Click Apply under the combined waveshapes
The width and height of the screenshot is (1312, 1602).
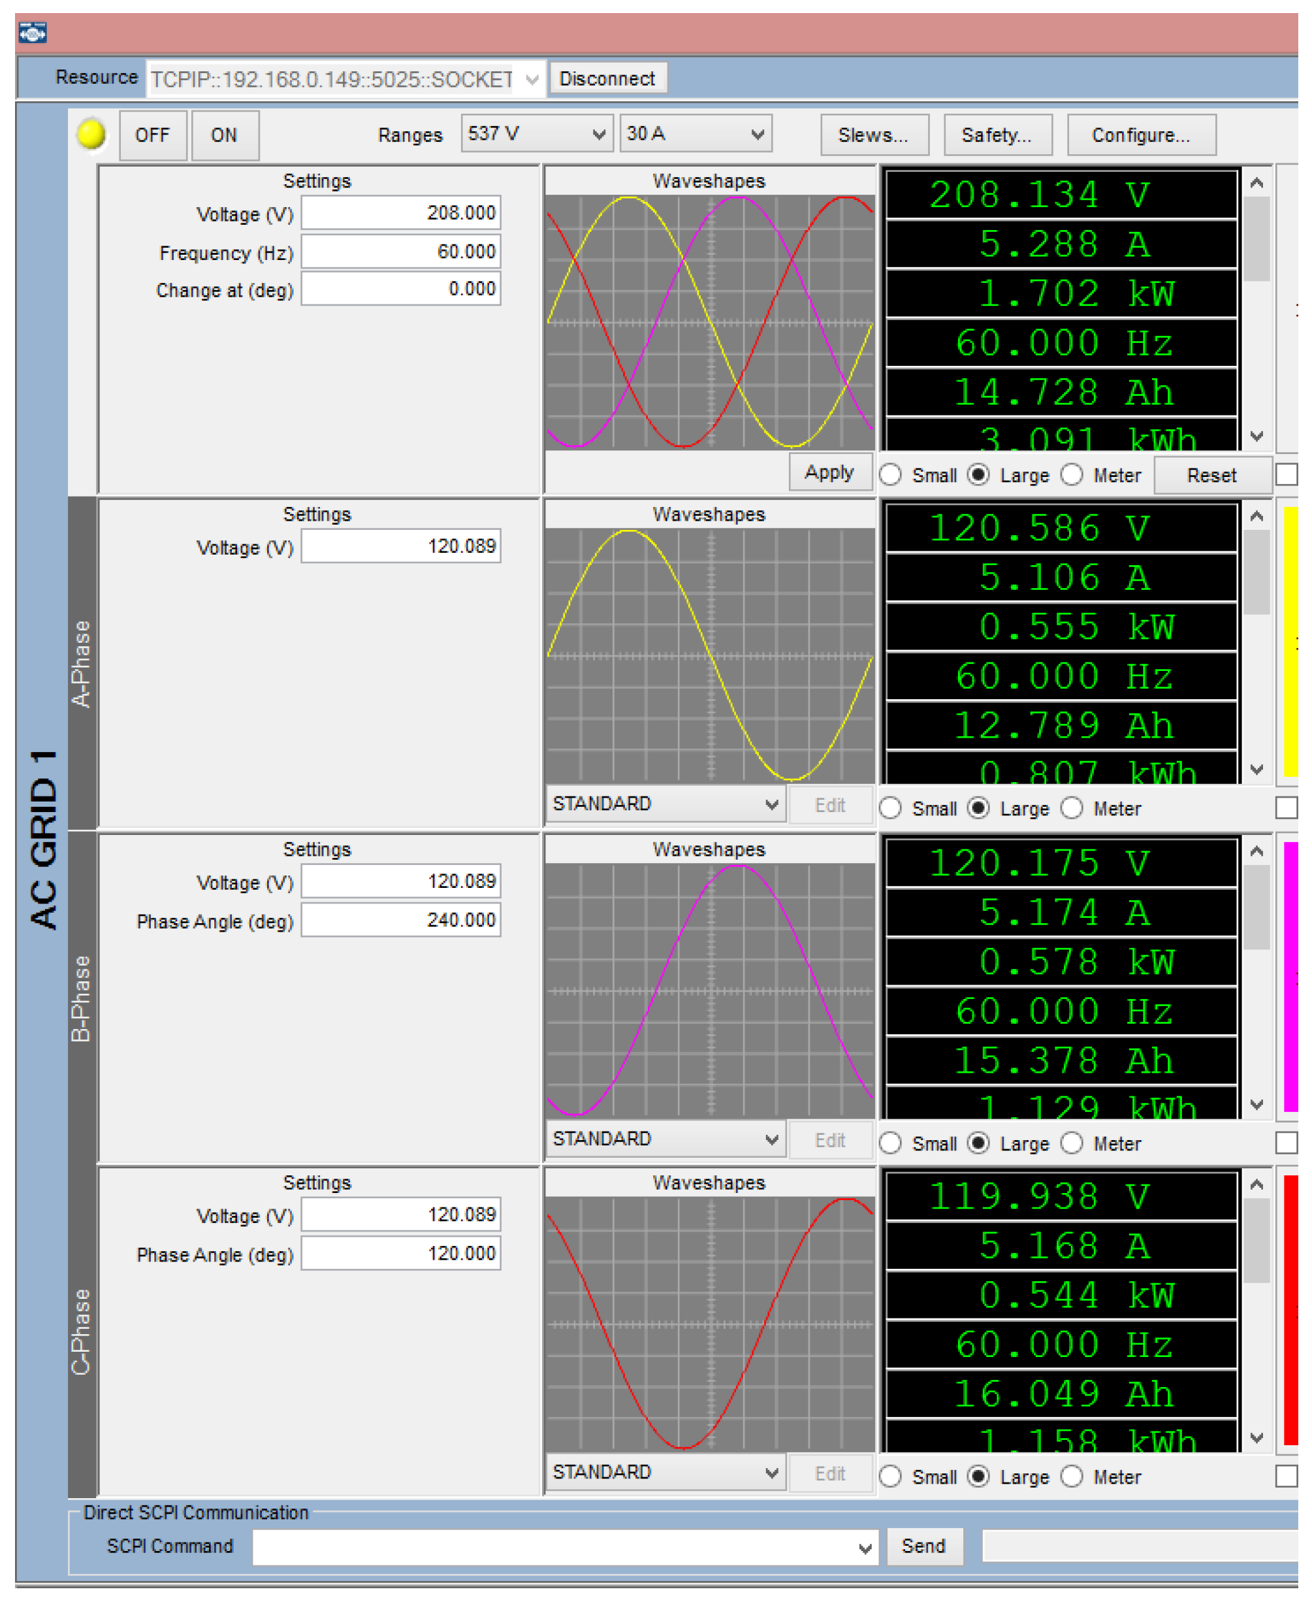pyautogui.click(x=830, y=472)
